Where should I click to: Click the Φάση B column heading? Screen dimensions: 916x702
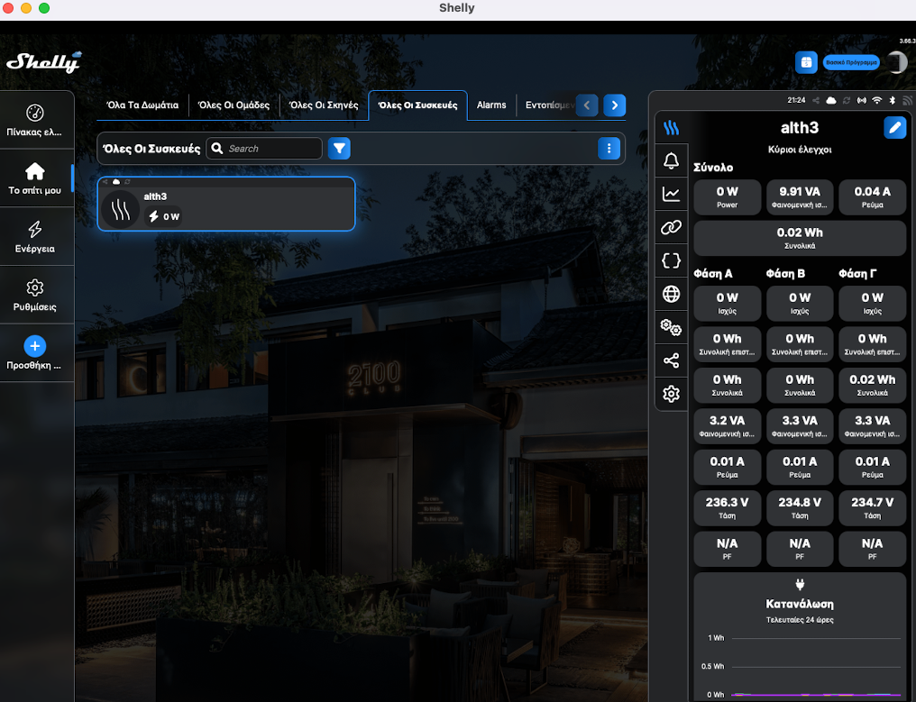(785, 273)
